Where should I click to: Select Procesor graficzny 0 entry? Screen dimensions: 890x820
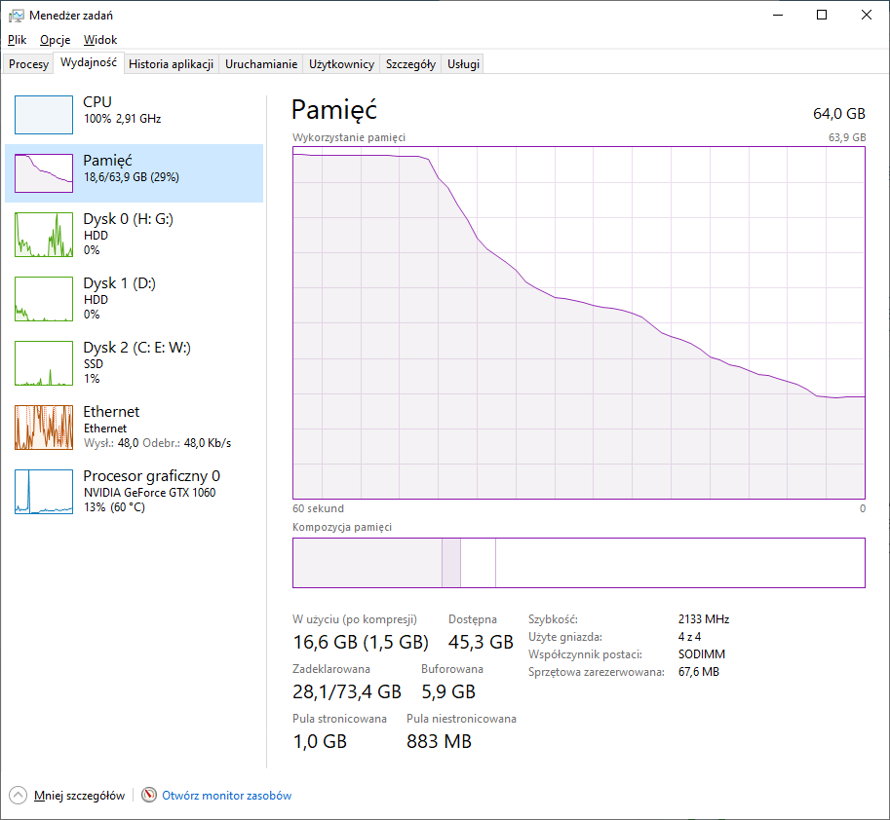tap(134, 492)
